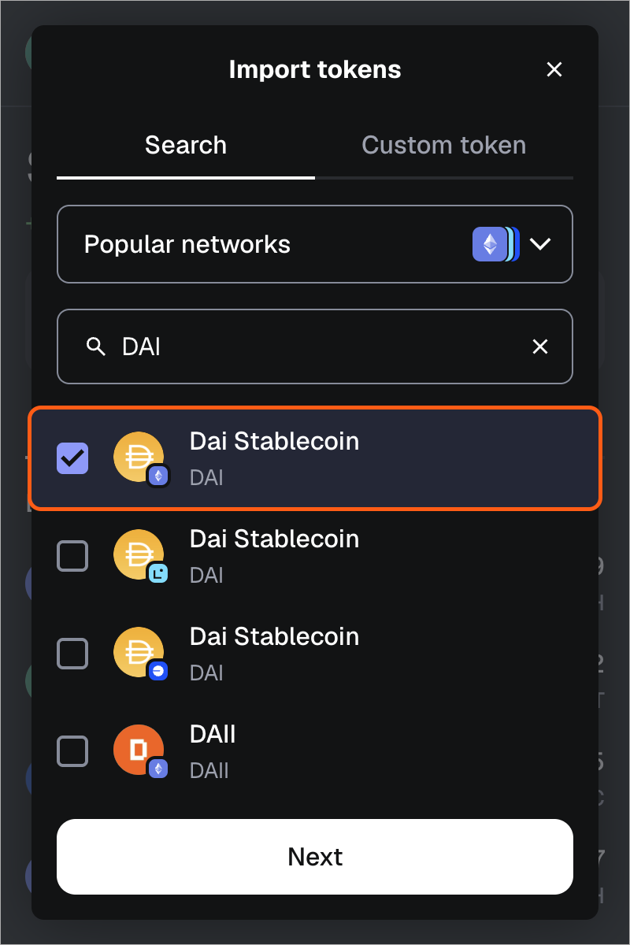Viewport: 630px width, 945px height.
Task: Expand the network list chevron arrow
Action: (x=540, y=244)
